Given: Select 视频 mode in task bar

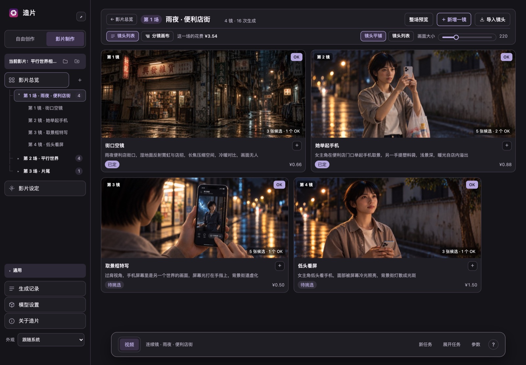Looking at the screenshot, I should tap(129, 344).
